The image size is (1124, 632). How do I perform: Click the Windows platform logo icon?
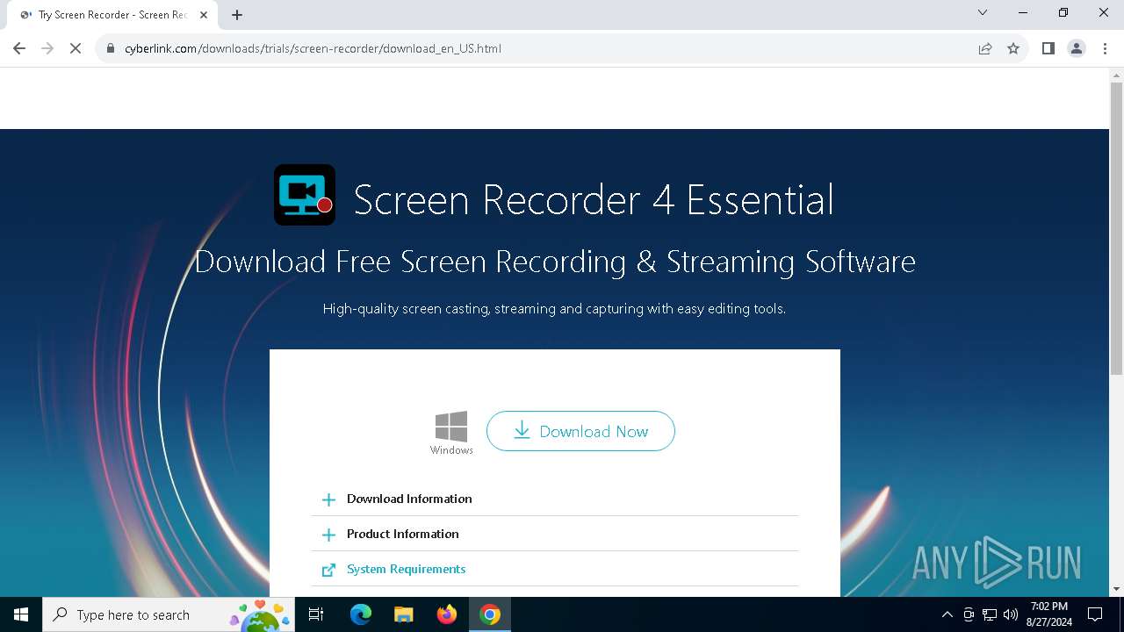coord(451,427)
